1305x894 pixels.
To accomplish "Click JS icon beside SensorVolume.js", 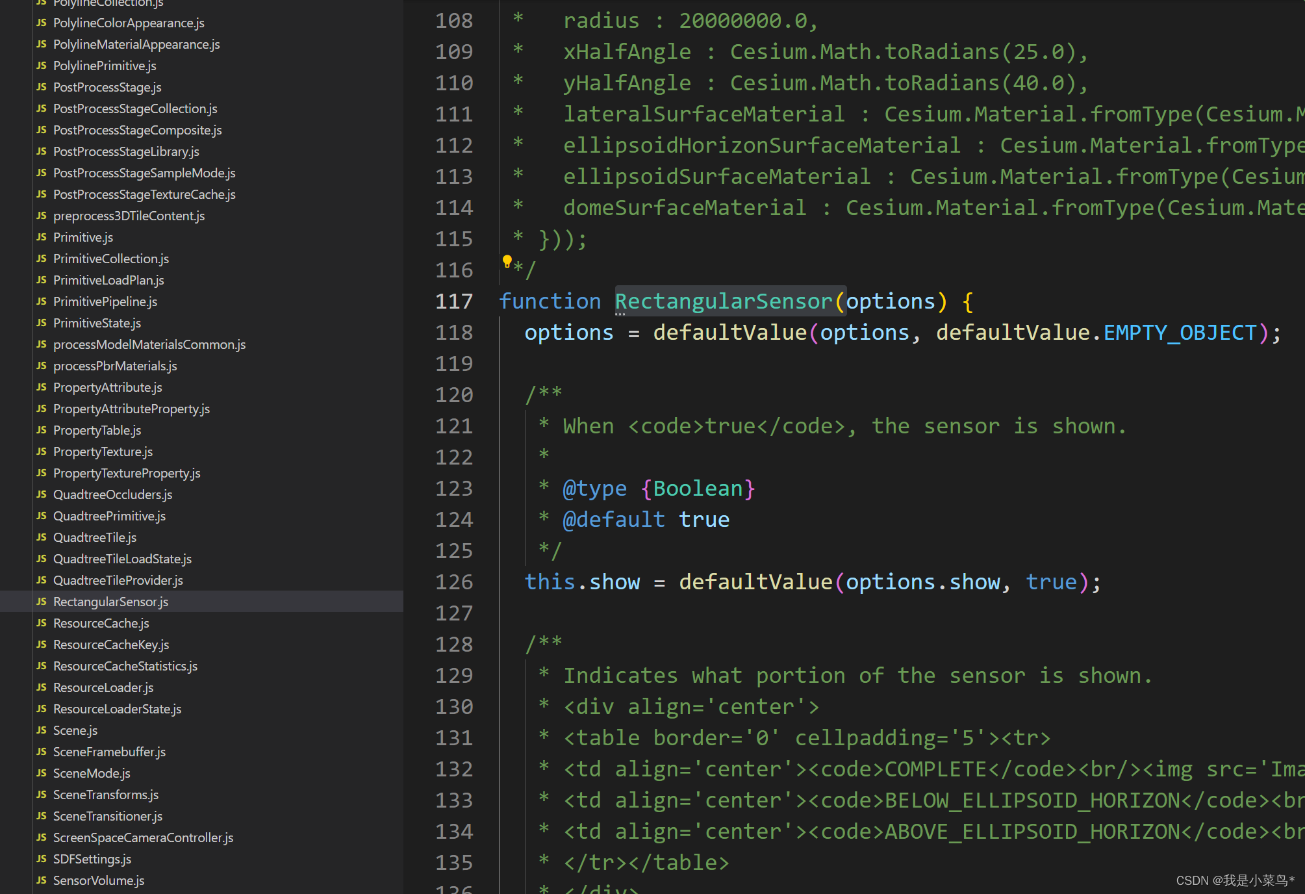I will (x=42, y=880).
